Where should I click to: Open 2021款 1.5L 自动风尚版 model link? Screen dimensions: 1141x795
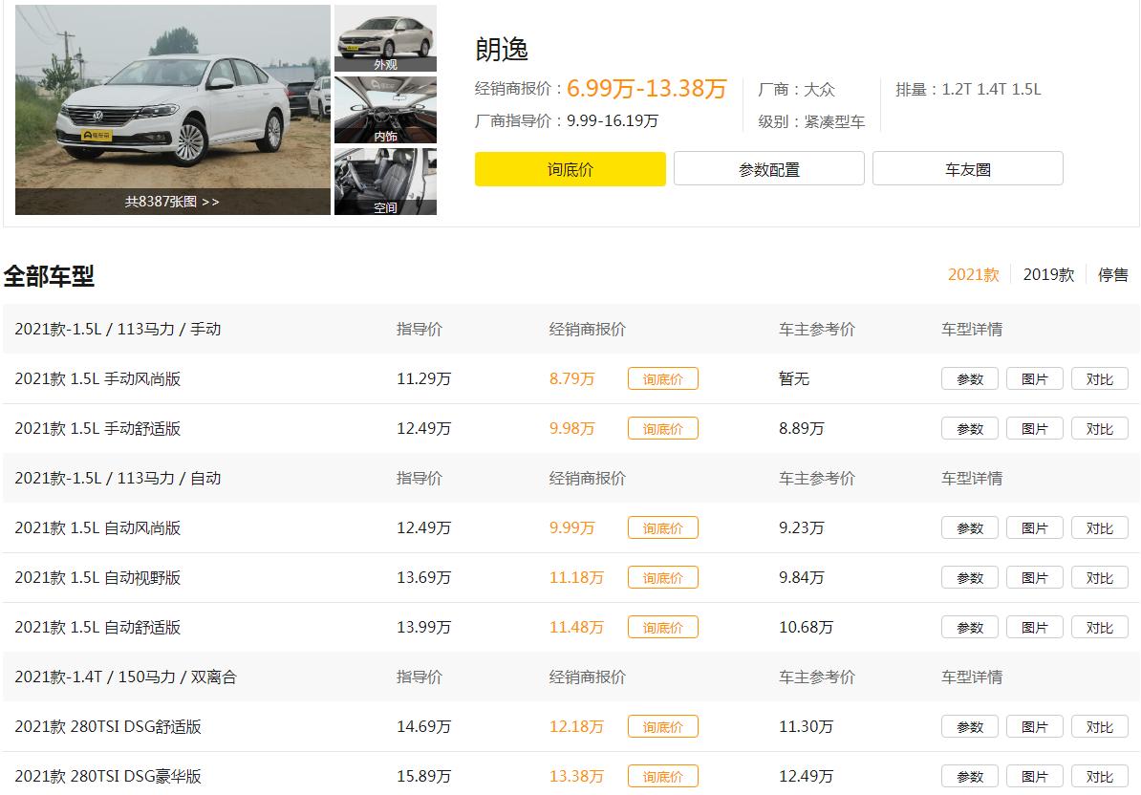[97, 528]
